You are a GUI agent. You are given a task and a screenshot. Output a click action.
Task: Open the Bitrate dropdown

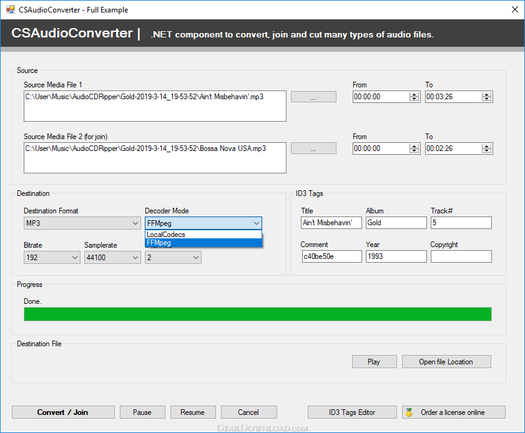tap(75, 257)
